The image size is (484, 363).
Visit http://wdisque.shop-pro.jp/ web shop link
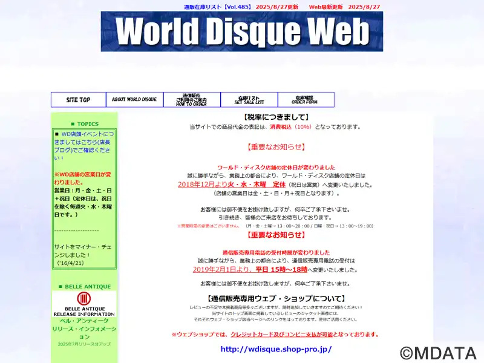[276, 349]
